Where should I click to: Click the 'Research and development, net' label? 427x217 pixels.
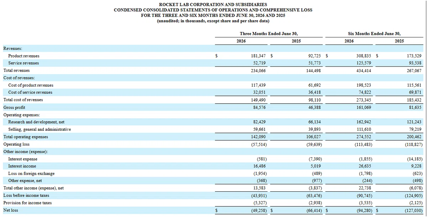click(36, 122)
